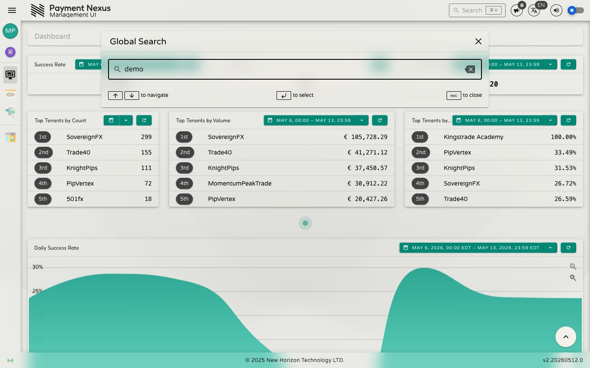Toggle the light/dark theme switch
Viewport: 590px width, 368px height.
[x=576, y=10]
